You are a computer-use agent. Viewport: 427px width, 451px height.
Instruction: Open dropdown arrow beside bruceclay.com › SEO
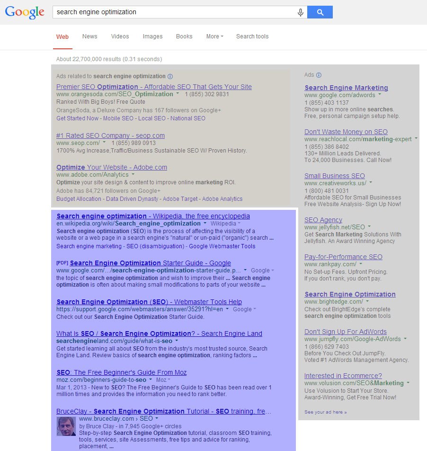pyautogui.click(x=157, y=418)
